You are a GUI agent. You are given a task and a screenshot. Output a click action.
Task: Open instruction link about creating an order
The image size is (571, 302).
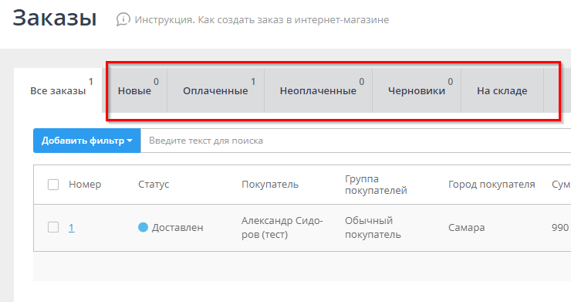(x=262, y=20)
